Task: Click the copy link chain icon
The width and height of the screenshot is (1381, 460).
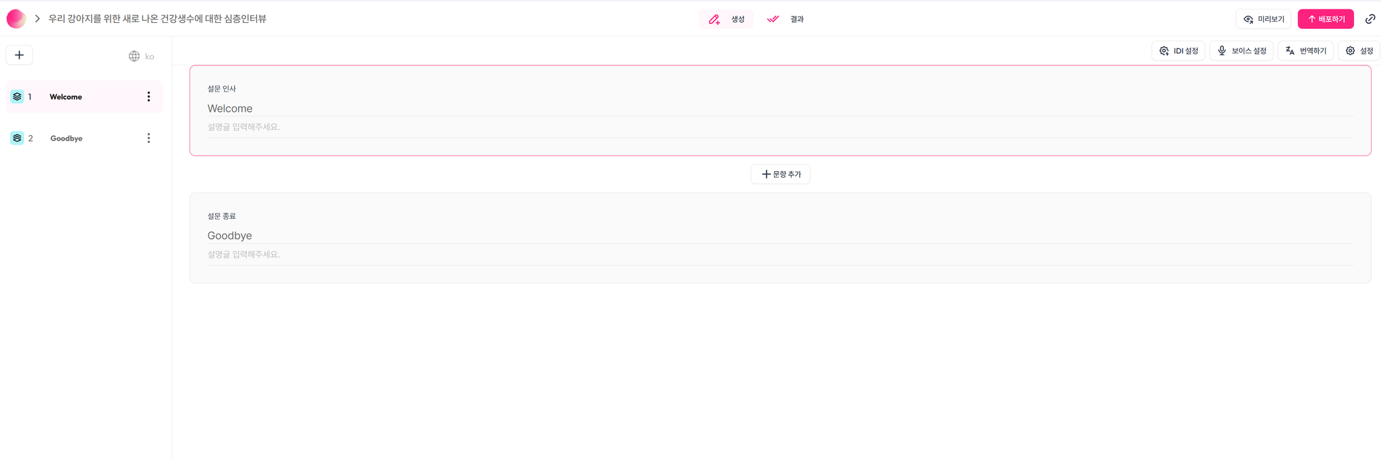Action: 1370,19
